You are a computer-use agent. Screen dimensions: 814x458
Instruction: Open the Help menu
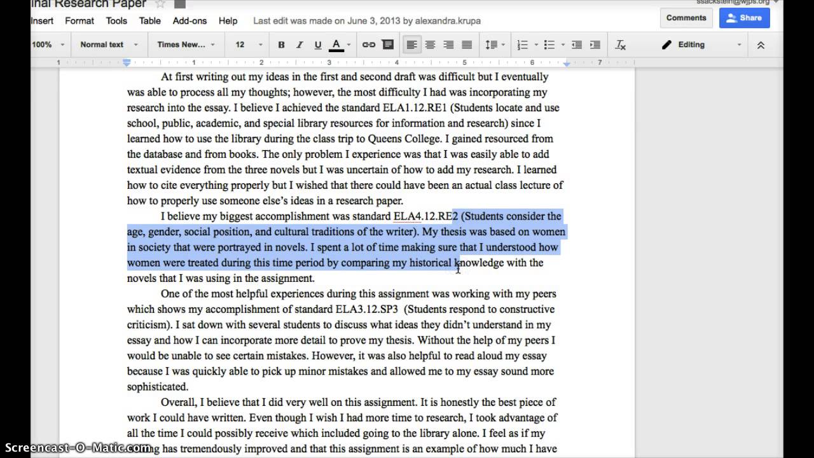tap(228, 20)
